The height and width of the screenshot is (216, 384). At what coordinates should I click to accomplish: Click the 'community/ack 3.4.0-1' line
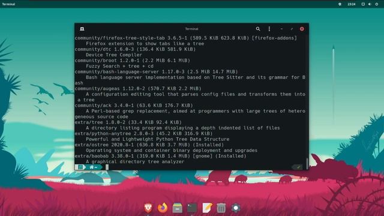click(x=134, y=106)
